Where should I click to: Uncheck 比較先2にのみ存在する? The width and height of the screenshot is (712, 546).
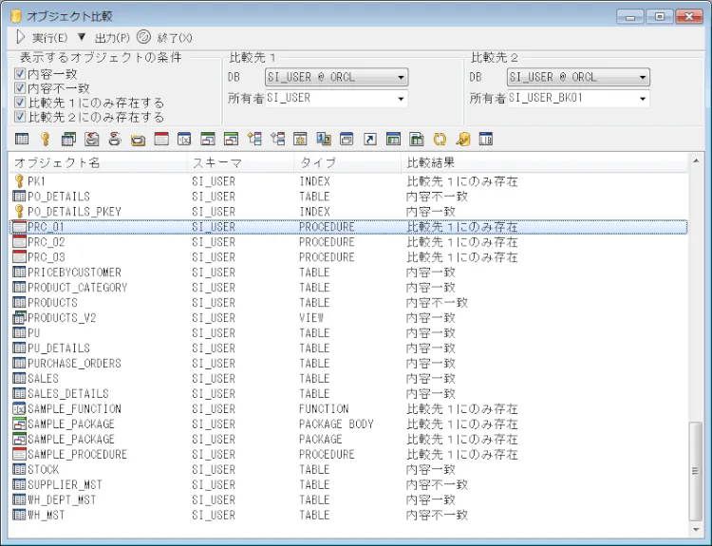click(20, 117)
